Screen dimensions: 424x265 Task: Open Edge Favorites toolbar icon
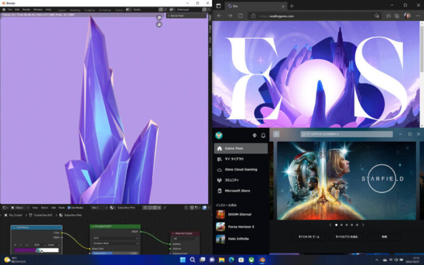[x=388, y=16]
